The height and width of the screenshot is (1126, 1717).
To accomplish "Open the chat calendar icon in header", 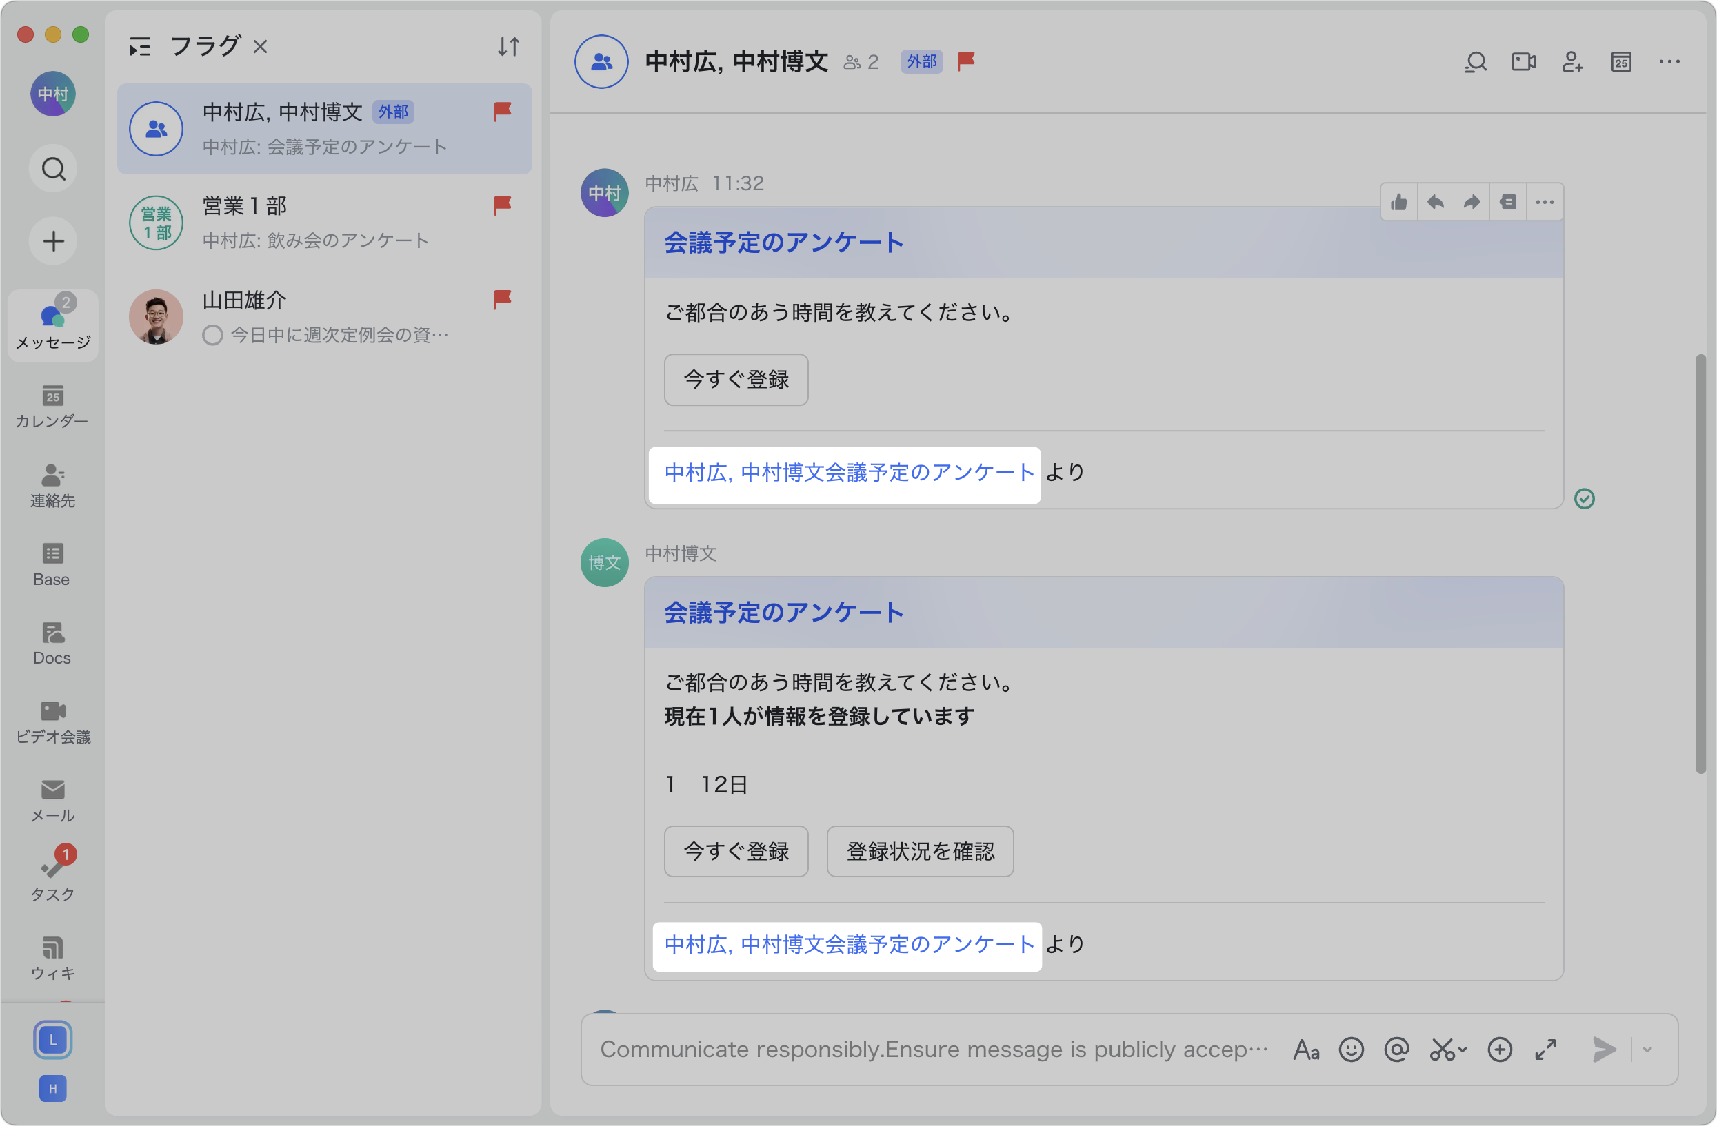I will pyautogui.click(x=1621, y=62).
